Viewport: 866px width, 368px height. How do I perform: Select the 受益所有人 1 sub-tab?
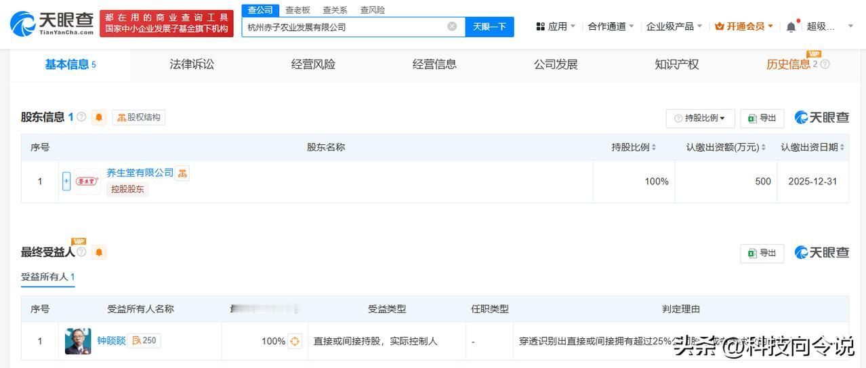coord(47,277)
